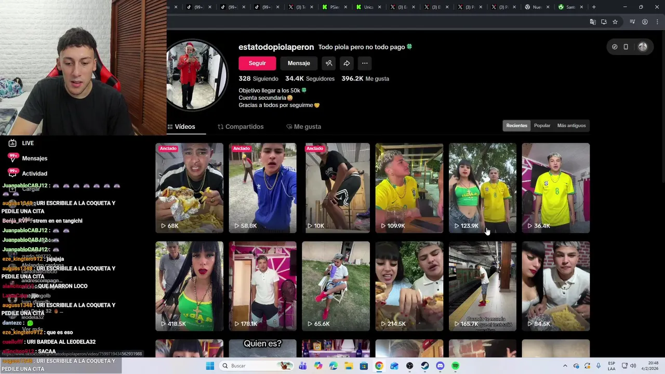This screenshot has height=374, width=665.
Task: Open Discord from the taskbar
Action: coord(440,366)
